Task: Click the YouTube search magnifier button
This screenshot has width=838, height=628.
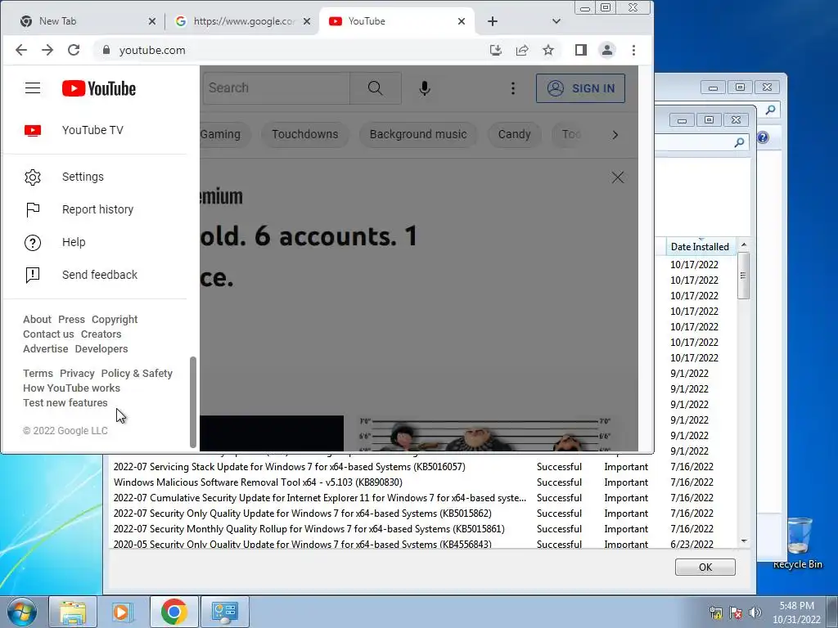Action: tap(375, 88)
